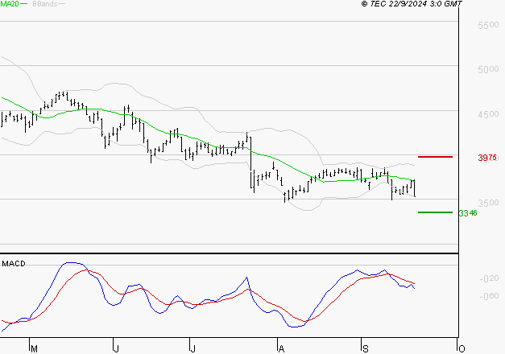
Task: Click the -060 MACD axis label
Action: (x=489, y=296)
